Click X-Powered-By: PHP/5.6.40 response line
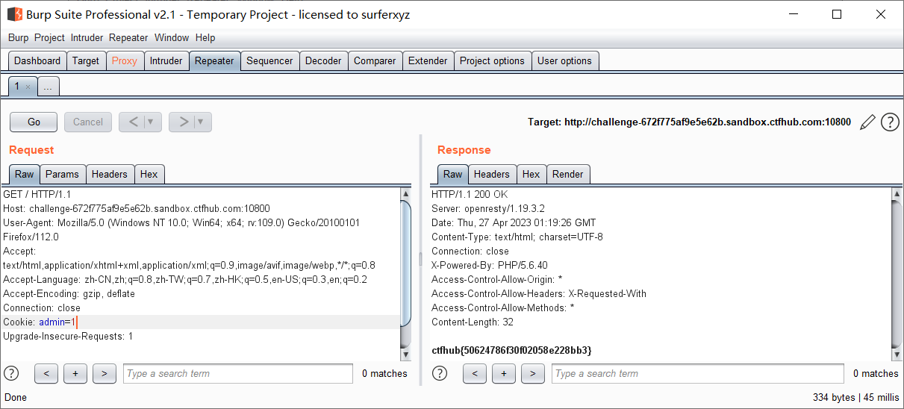 tap(490, 265)
